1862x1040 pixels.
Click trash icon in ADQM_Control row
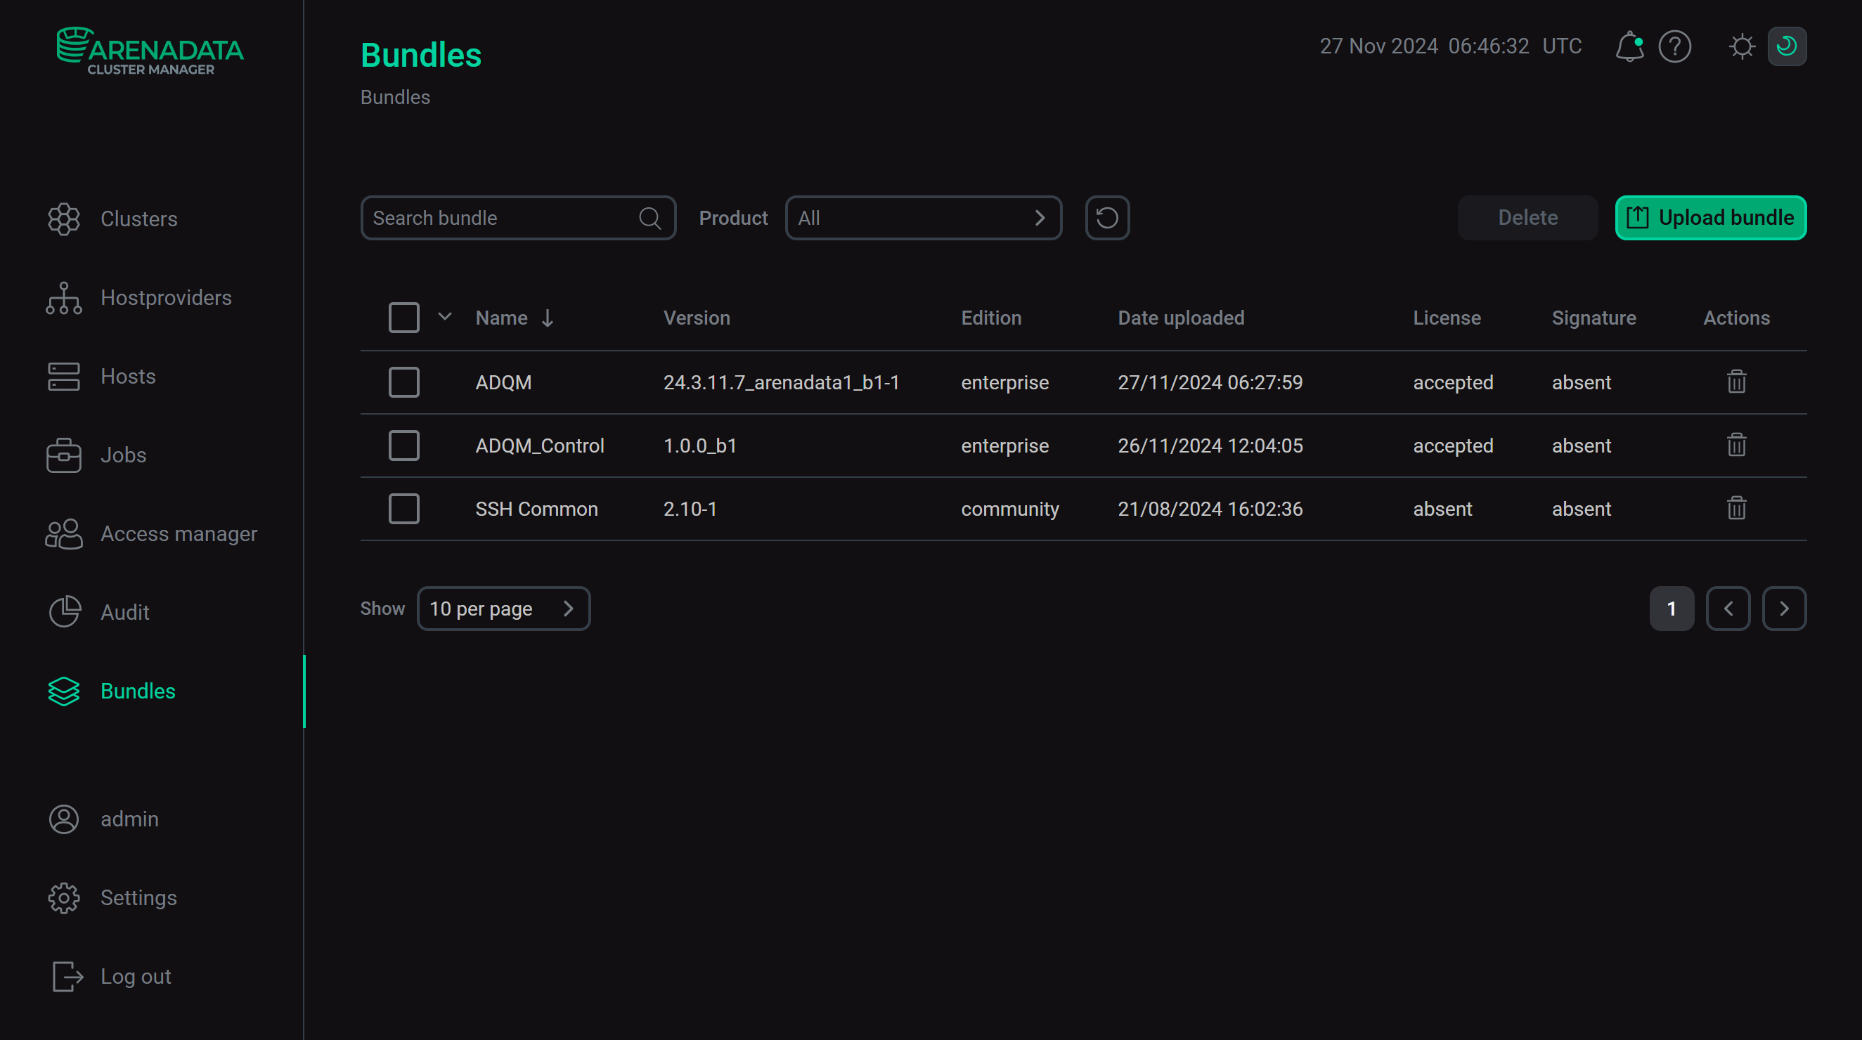coord(1736,446)
